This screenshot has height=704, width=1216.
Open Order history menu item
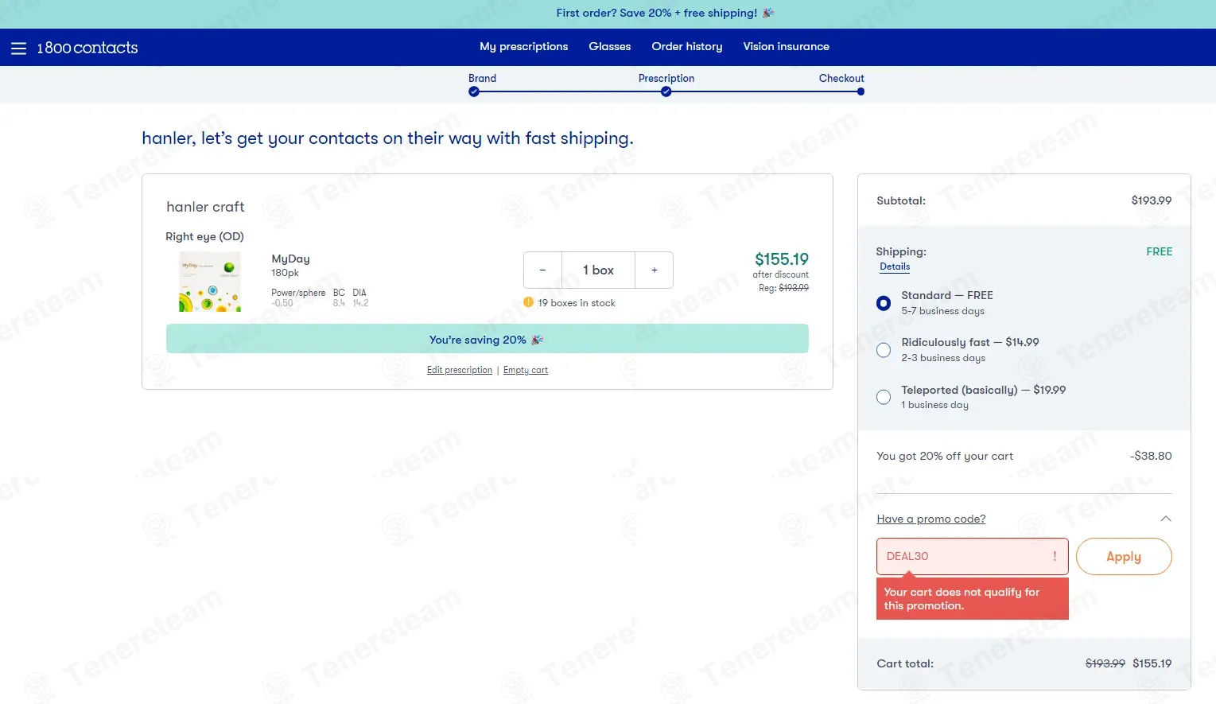pyautogui.click(x=687, y=46)
